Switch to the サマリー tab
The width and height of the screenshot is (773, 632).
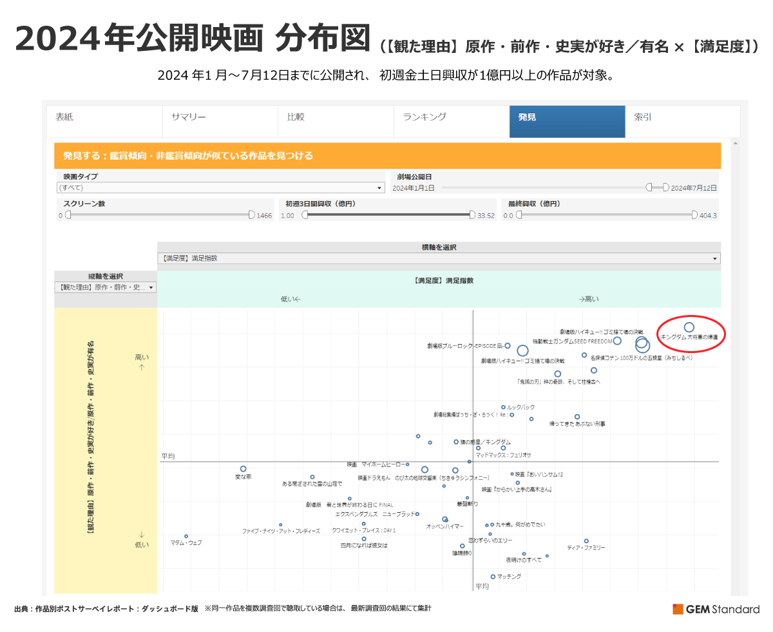tap(220, 121)
